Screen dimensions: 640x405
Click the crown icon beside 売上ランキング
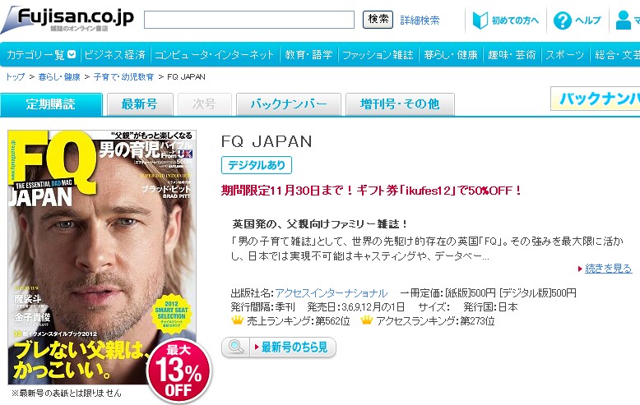tap(237, 320)
